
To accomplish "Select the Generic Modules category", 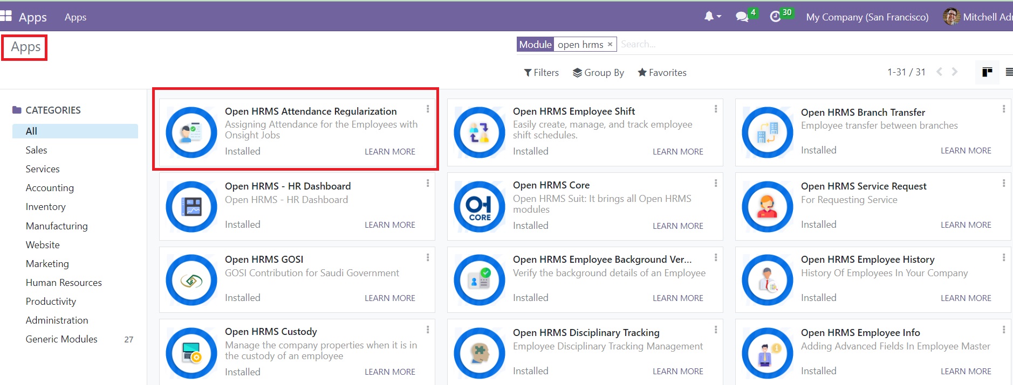I will [61, 339].
